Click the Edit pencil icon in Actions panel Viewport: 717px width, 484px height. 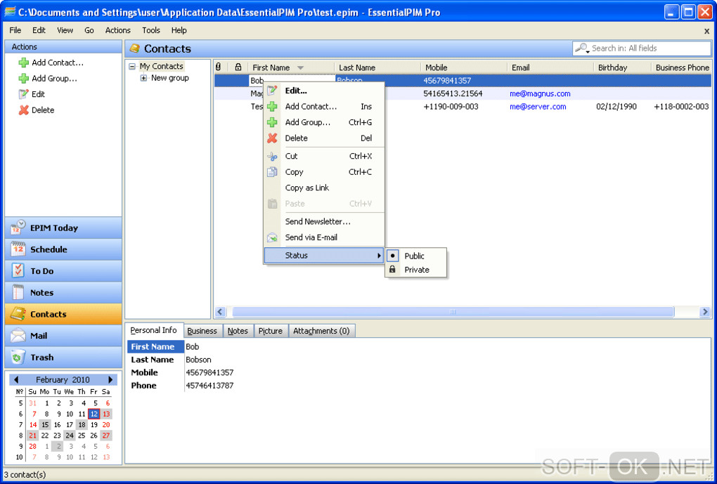[x=23, y=94]
